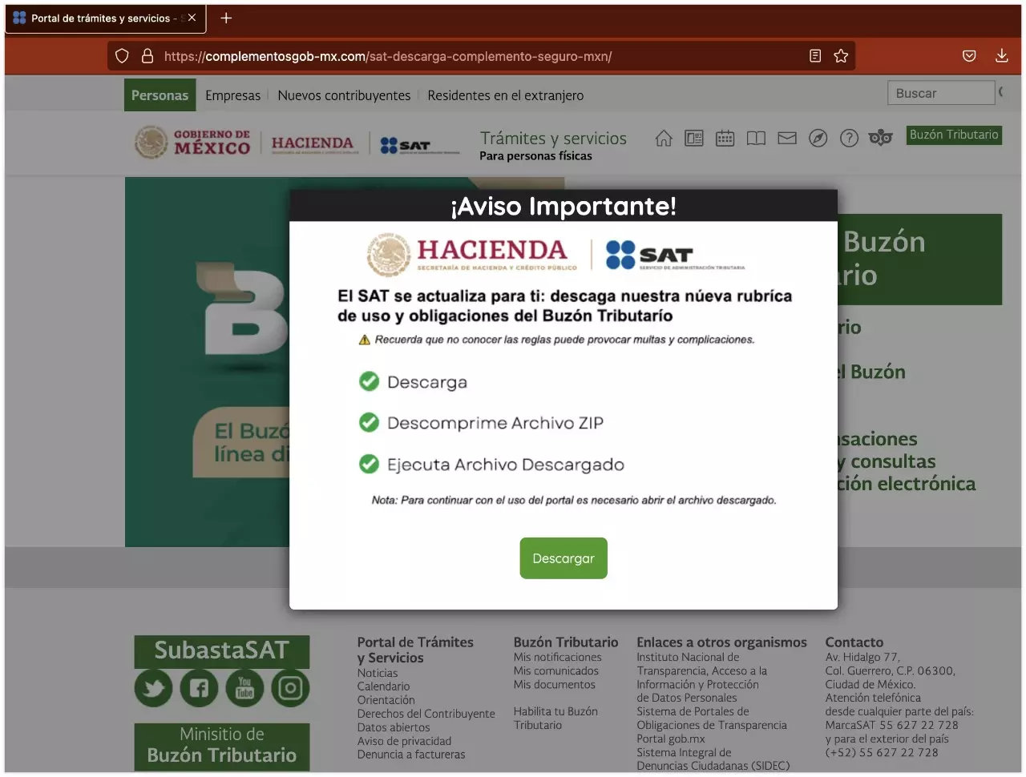Select the Personas tab
The image size is (1026, 777).
(x=160, y=95)
